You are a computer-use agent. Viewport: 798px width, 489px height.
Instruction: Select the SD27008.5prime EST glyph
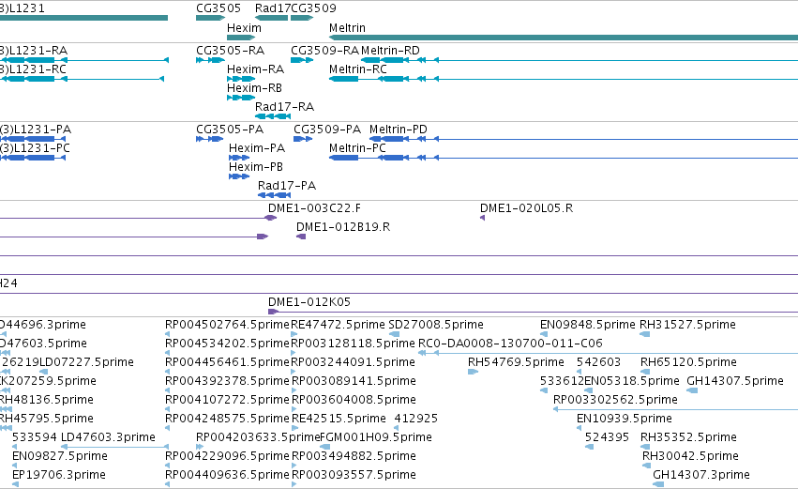[394, 334]
